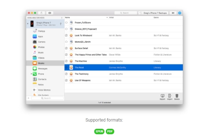Click the top toolbar search field
The width and height of the screenshot is (211, 140).
pyautogui.click(x=125, y=13)
